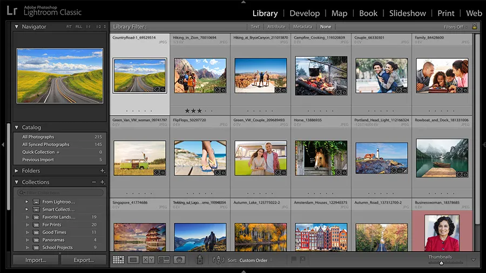Toggle the flag as pick icon in toolbar
The height and width of the screenshot is (273, 486).
point(294,260)
